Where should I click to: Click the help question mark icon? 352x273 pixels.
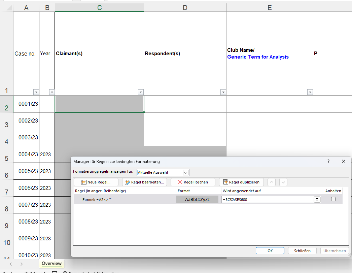pyautogui.click(x=328, y=162)
